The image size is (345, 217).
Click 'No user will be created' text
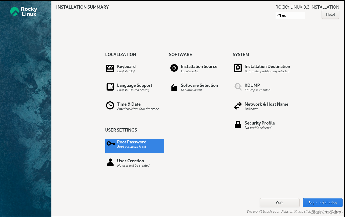coord(133,166)
